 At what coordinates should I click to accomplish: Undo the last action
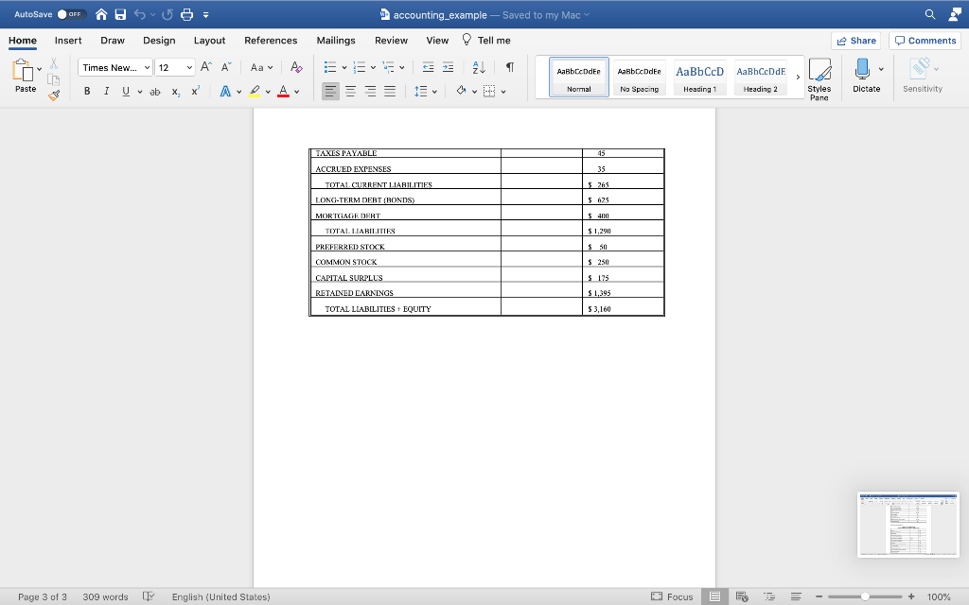click(140, 14)
